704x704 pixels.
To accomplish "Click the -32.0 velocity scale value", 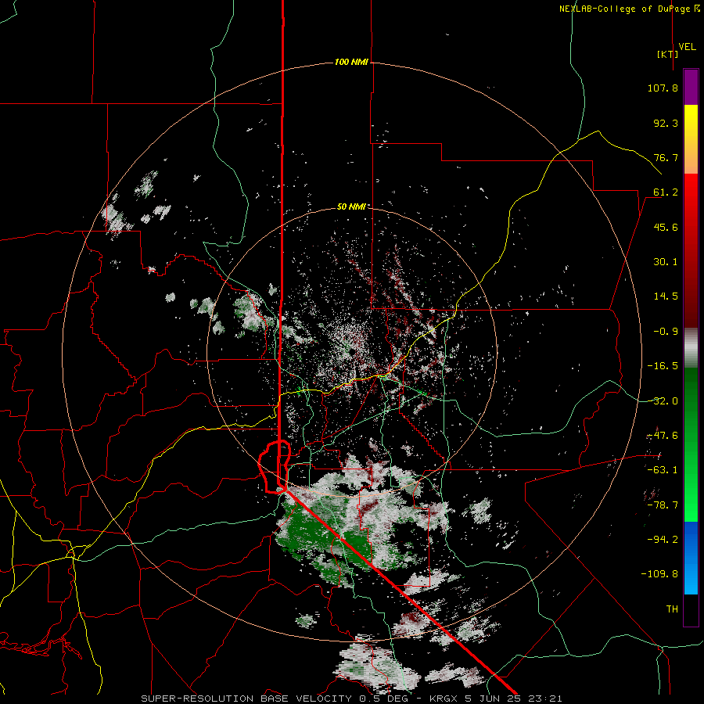I will pyautogui.click(x=663, y=401).
